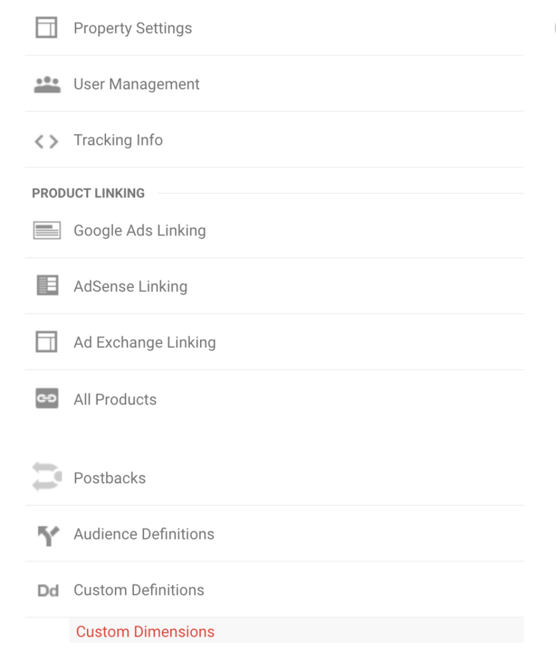Click the Property Settings layout icon
556x650 pixels.
[x=46, y=28]
